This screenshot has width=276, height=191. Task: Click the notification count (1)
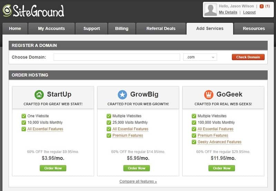(x=268, y=6)
